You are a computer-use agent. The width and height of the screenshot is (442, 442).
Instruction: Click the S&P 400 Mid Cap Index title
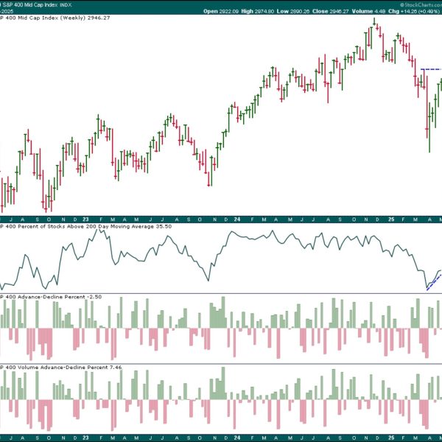pyautogui.click(x=36, y=5)
